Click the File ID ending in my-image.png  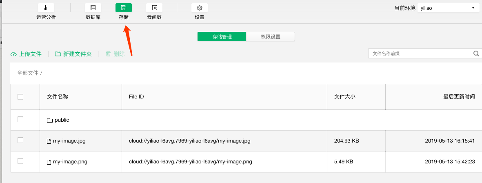pyautogui.click(x=191, y=161)
